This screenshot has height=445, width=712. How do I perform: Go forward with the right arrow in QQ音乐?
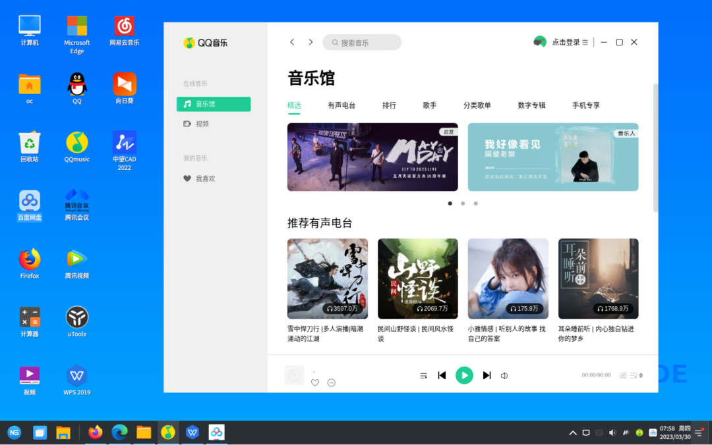311,42
